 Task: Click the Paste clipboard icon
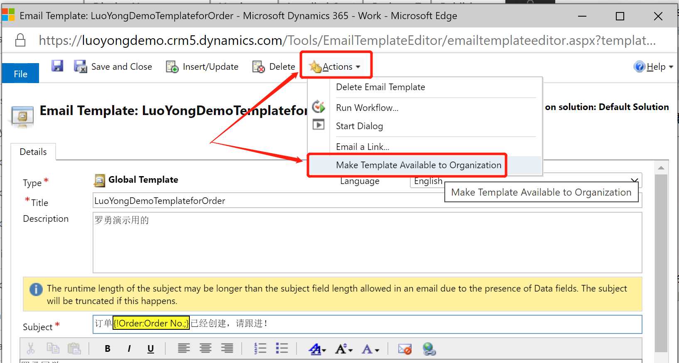click(74, 348)
